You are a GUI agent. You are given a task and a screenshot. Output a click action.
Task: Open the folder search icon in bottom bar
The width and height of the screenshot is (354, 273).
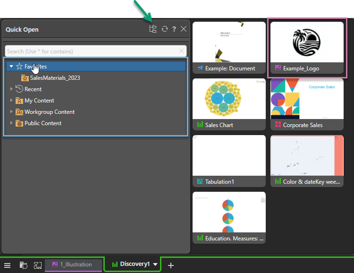[x=23, y=265]
